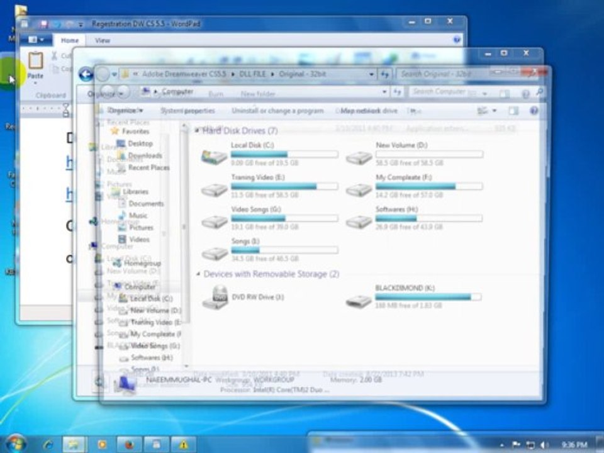Open Explorer help question mark icon

click(x=534, y=111)
